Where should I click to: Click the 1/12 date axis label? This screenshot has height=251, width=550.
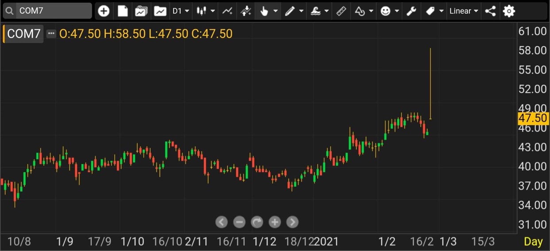(264, 242)
